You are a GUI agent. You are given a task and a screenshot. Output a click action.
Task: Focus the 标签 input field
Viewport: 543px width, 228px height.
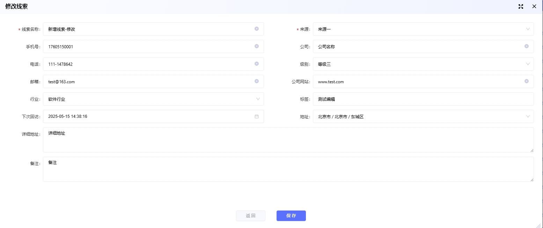423,99
